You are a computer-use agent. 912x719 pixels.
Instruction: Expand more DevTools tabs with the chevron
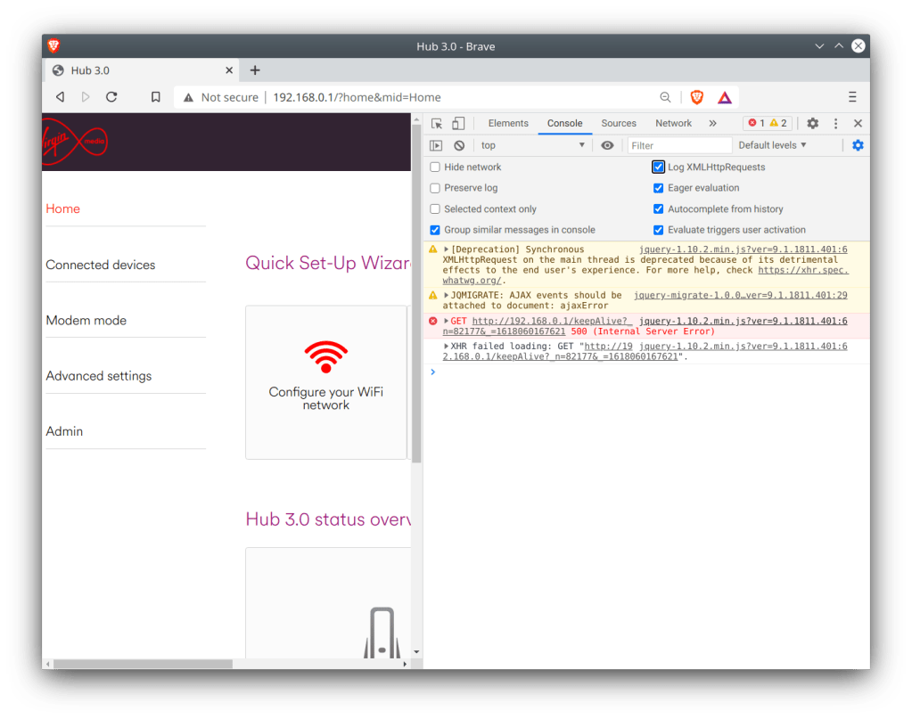[712, 124]
